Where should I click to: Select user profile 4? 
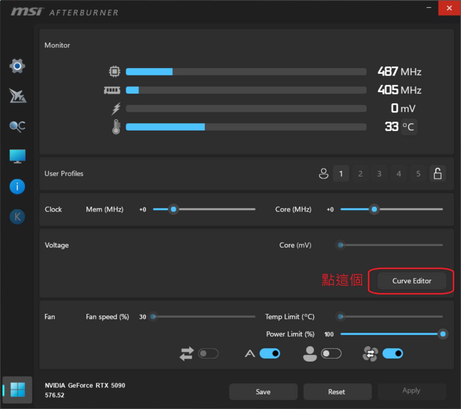point(399,174)
